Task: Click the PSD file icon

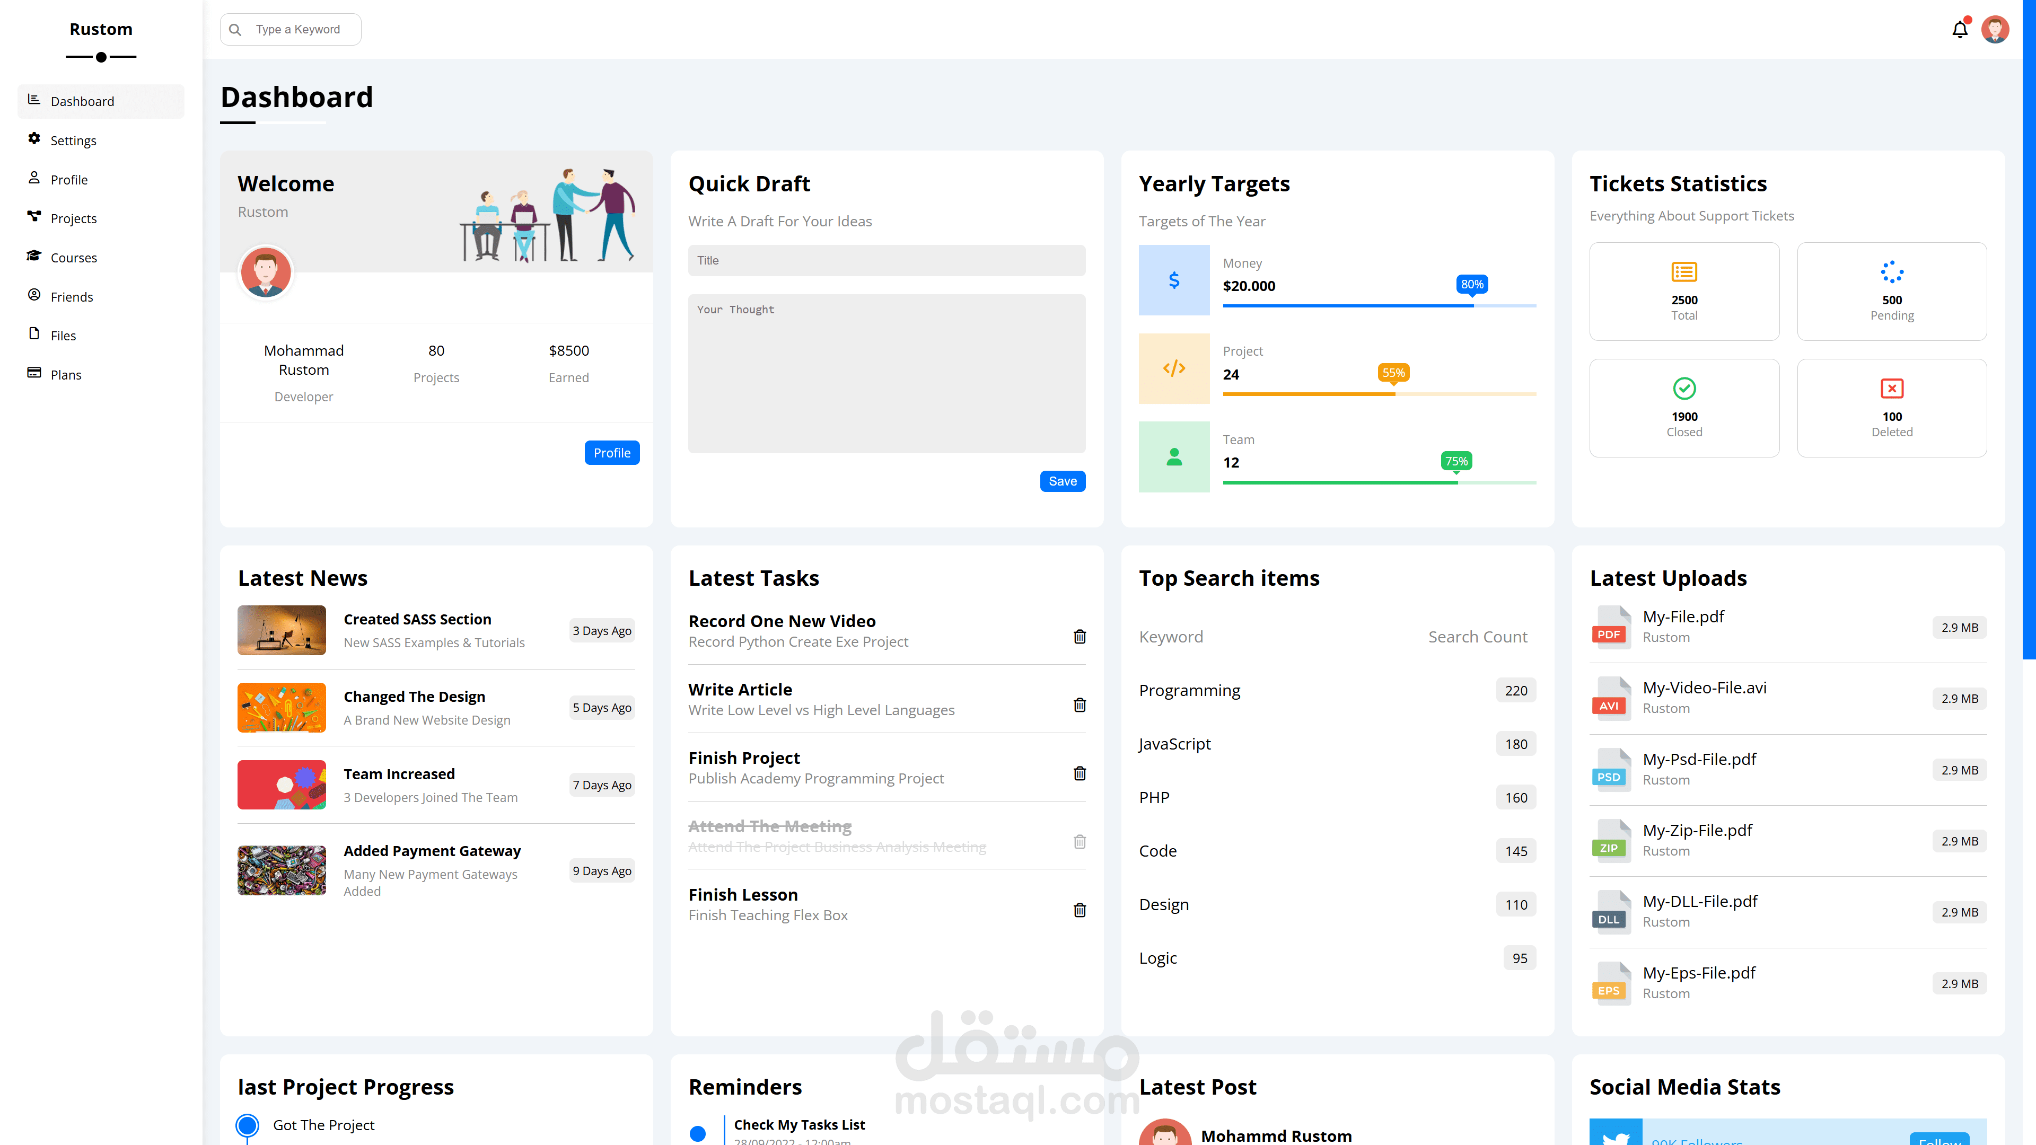Action: (1611, 770)
